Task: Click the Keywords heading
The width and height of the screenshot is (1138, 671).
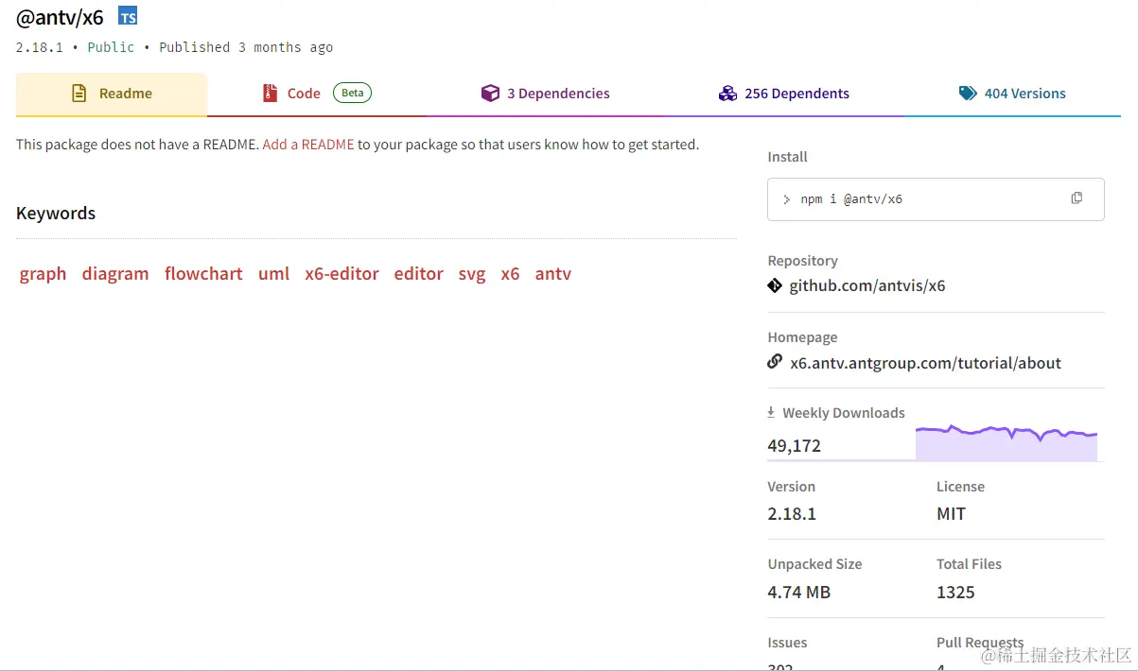Action: (56, 214)
